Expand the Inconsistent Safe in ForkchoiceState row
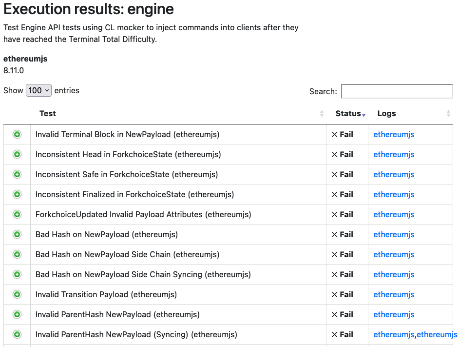Image resolution: width=459 pixels, height=347 pixels. (17, 174)
